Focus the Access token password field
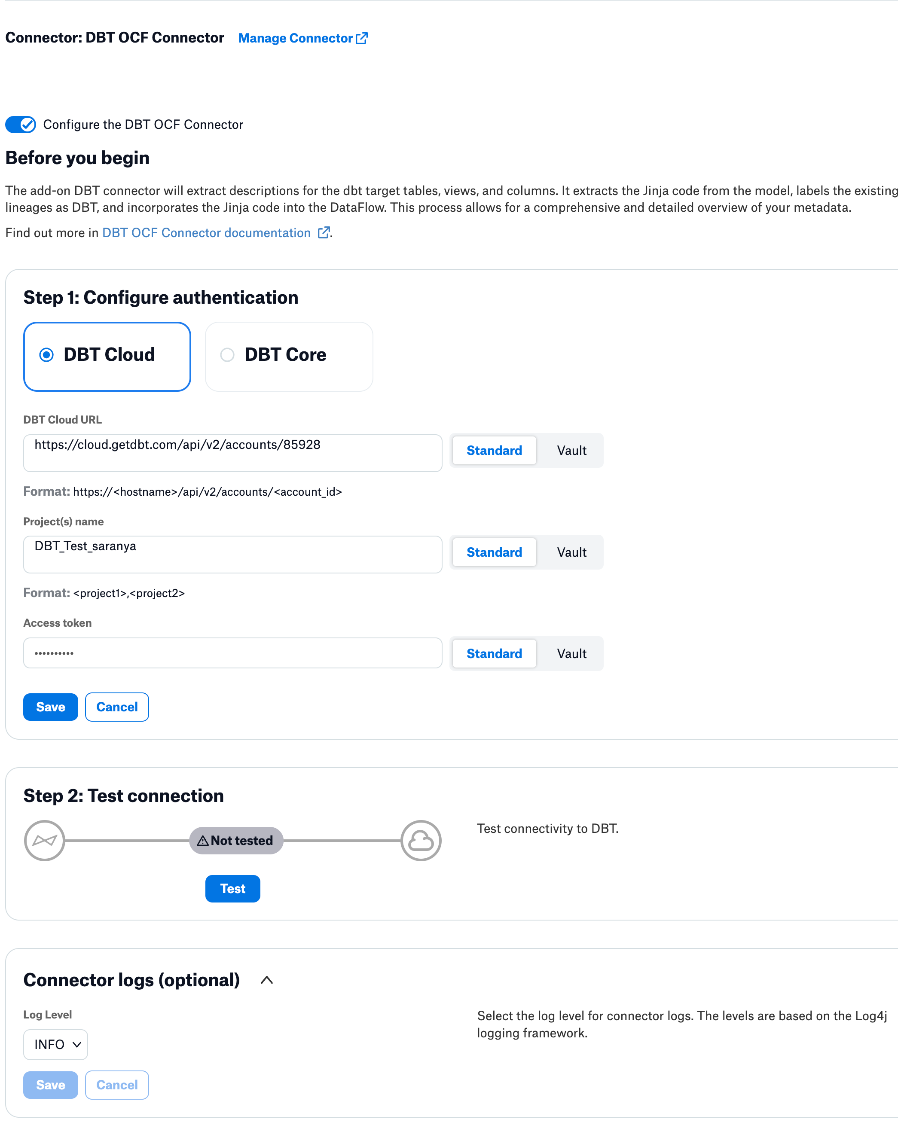The height and width of the screenshot is (1122, 898). [x=233, y=653]
